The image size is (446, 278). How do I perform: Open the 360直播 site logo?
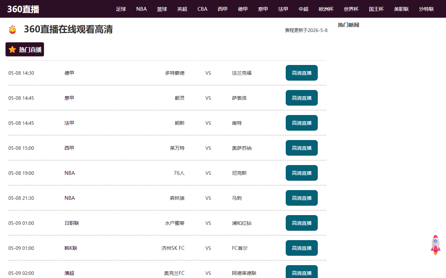(x=23, y=9)
